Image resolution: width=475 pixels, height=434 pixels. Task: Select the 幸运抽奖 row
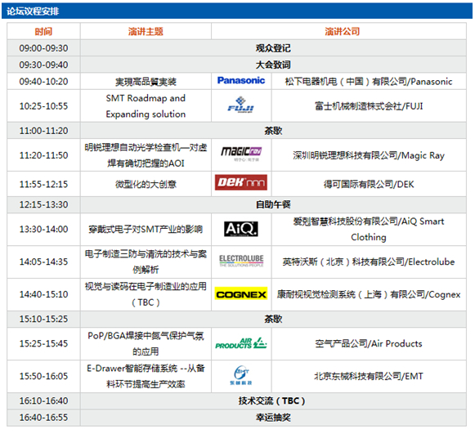coord(237,418)
